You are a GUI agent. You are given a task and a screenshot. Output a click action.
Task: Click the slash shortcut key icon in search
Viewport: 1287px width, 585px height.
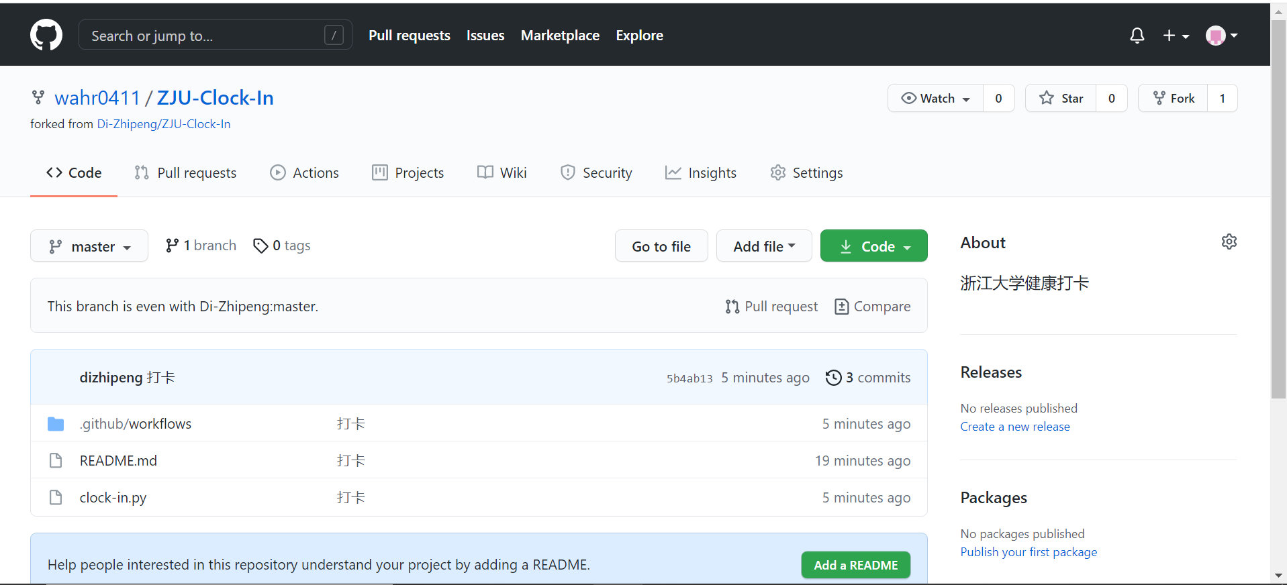[x=334, y=35]
